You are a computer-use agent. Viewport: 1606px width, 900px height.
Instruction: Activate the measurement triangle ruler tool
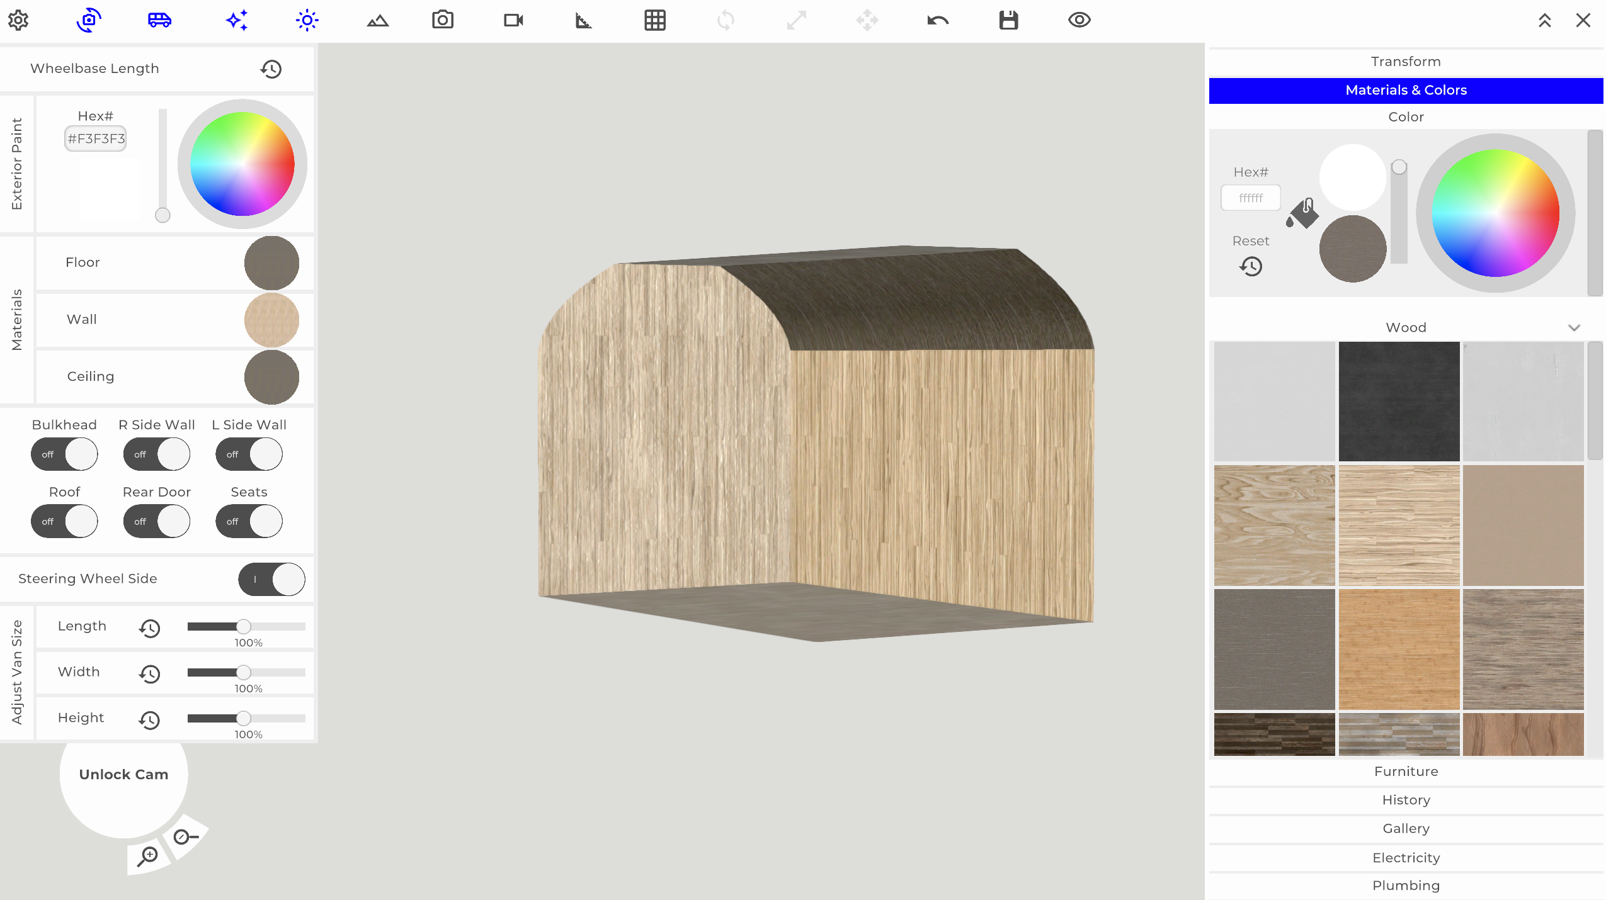click(584, 21)
